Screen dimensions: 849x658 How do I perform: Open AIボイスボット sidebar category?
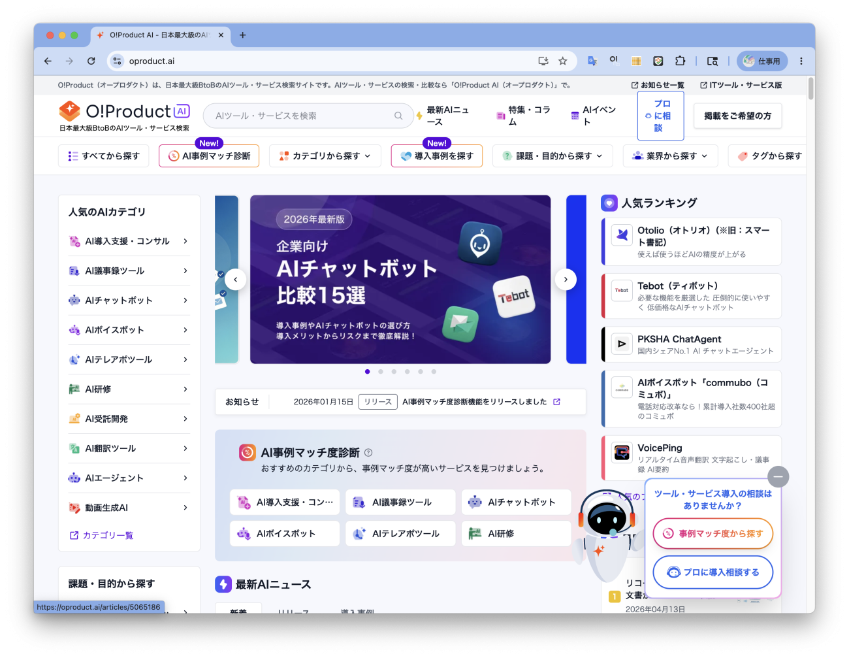[x=129, y=330]
